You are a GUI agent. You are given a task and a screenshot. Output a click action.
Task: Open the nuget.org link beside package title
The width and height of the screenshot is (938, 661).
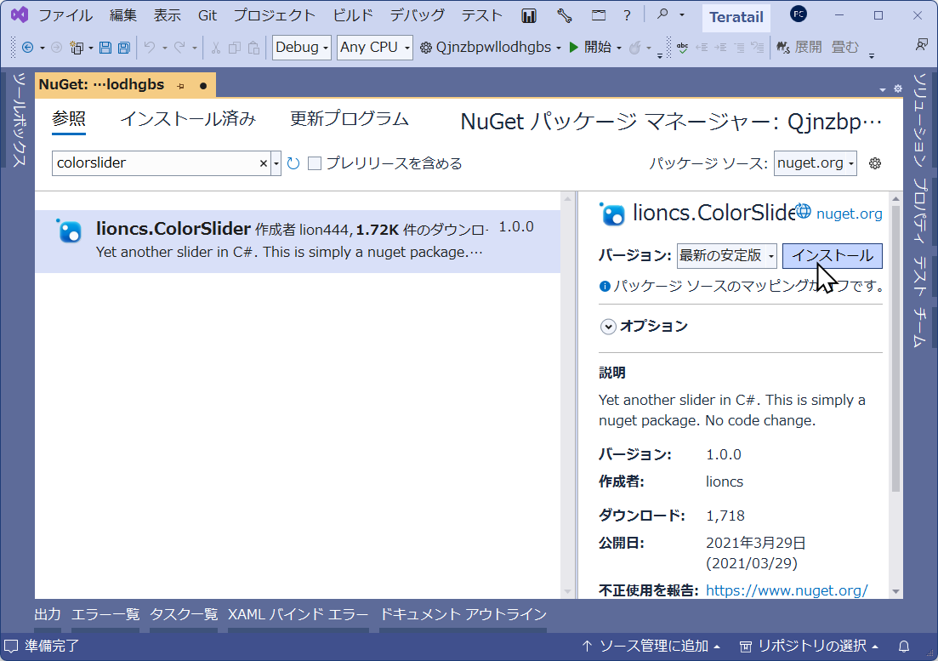pos(849,214)
